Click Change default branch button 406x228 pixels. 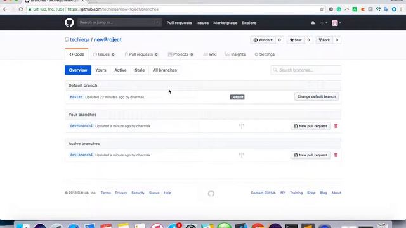point(317,96)
